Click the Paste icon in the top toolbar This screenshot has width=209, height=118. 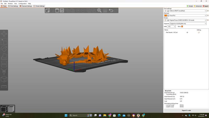point(72,10)
